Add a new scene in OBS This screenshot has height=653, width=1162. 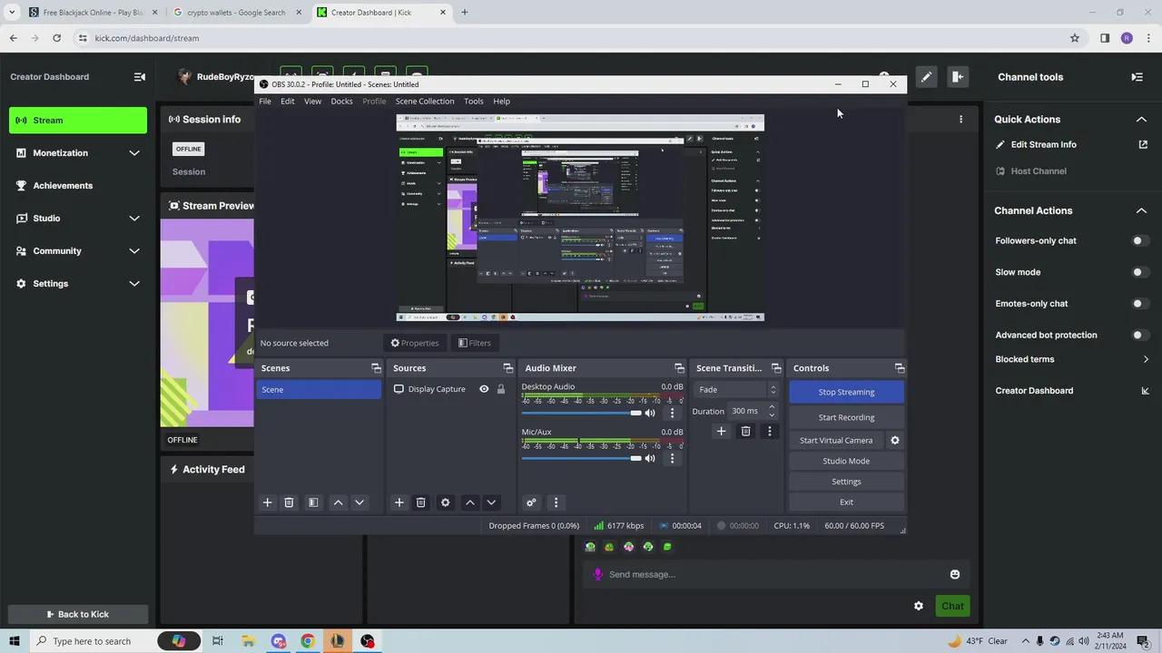coord(267,502)
